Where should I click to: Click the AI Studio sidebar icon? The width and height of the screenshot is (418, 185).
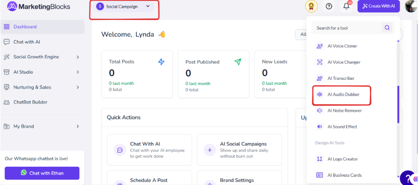(7, 72)
